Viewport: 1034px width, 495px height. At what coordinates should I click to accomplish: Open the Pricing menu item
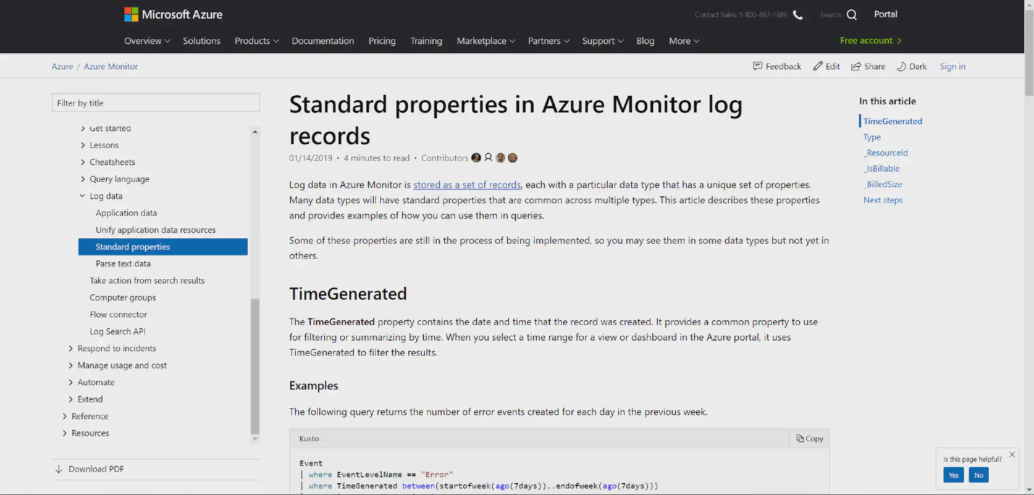point(382,41)
